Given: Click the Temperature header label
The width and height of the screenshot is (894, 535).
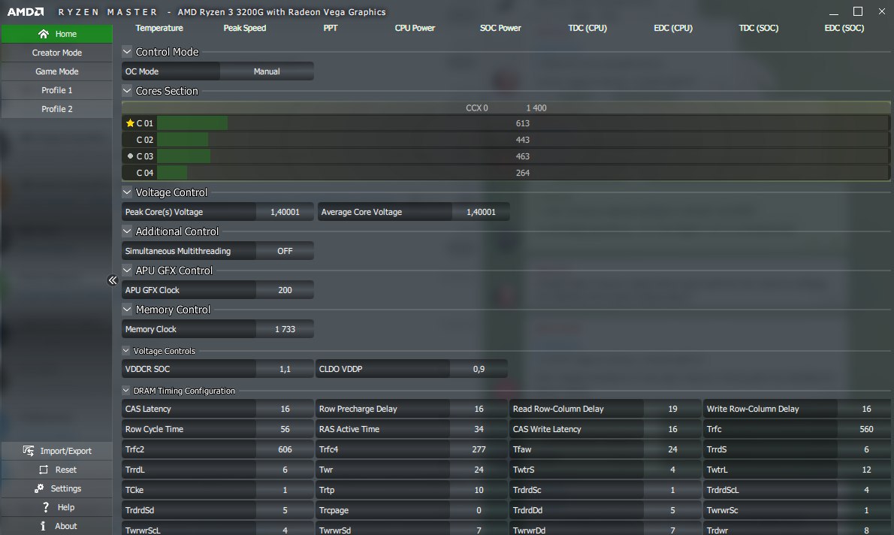Looking at the screenshot, I should click(x=159, y=28).
